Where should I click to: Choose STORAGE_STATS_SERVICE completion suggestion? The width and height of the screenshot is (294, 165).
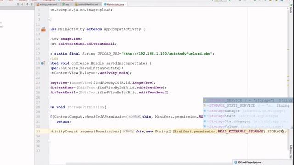tap(248, 106)
